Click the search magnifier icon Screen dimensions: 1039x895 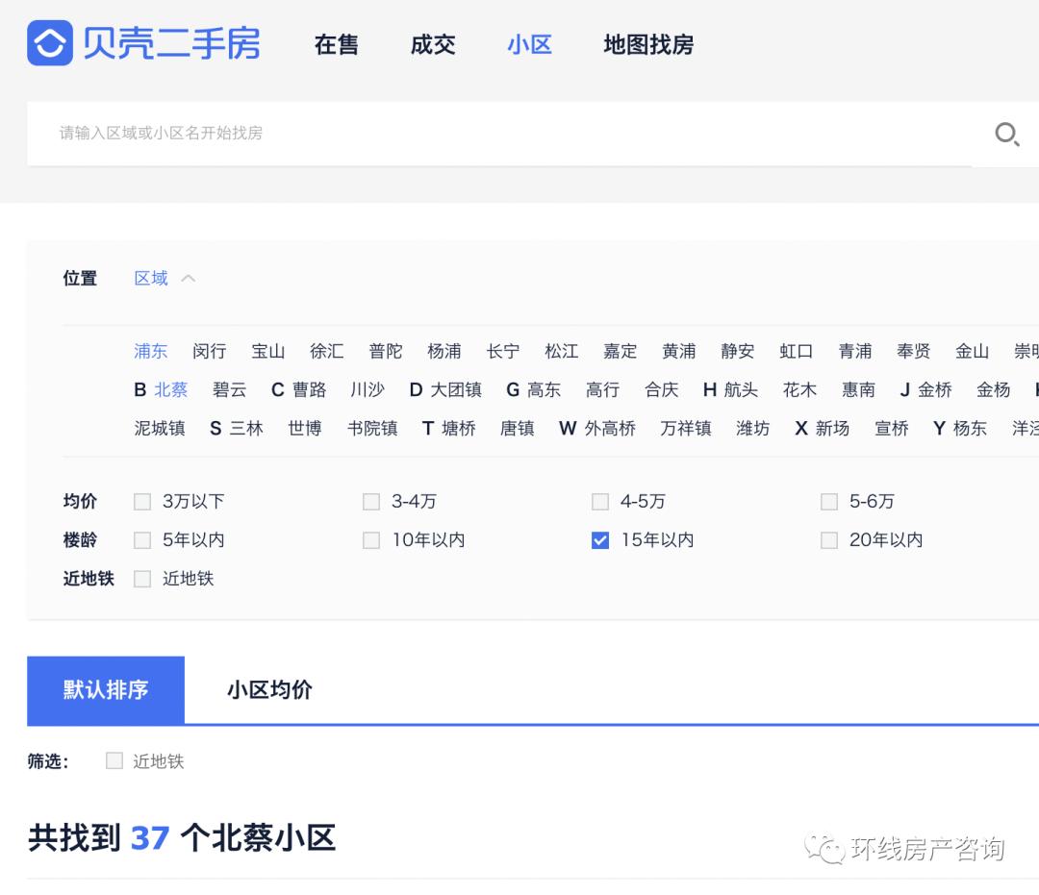pos(1006,135)
